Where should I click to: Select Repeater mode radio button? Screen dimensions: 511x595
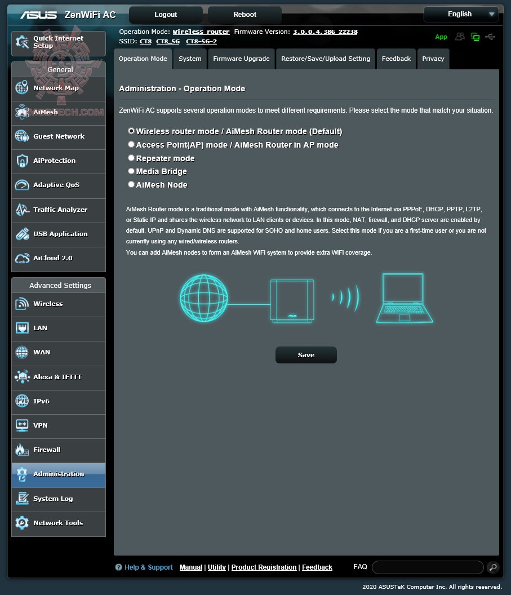[131, 158]
